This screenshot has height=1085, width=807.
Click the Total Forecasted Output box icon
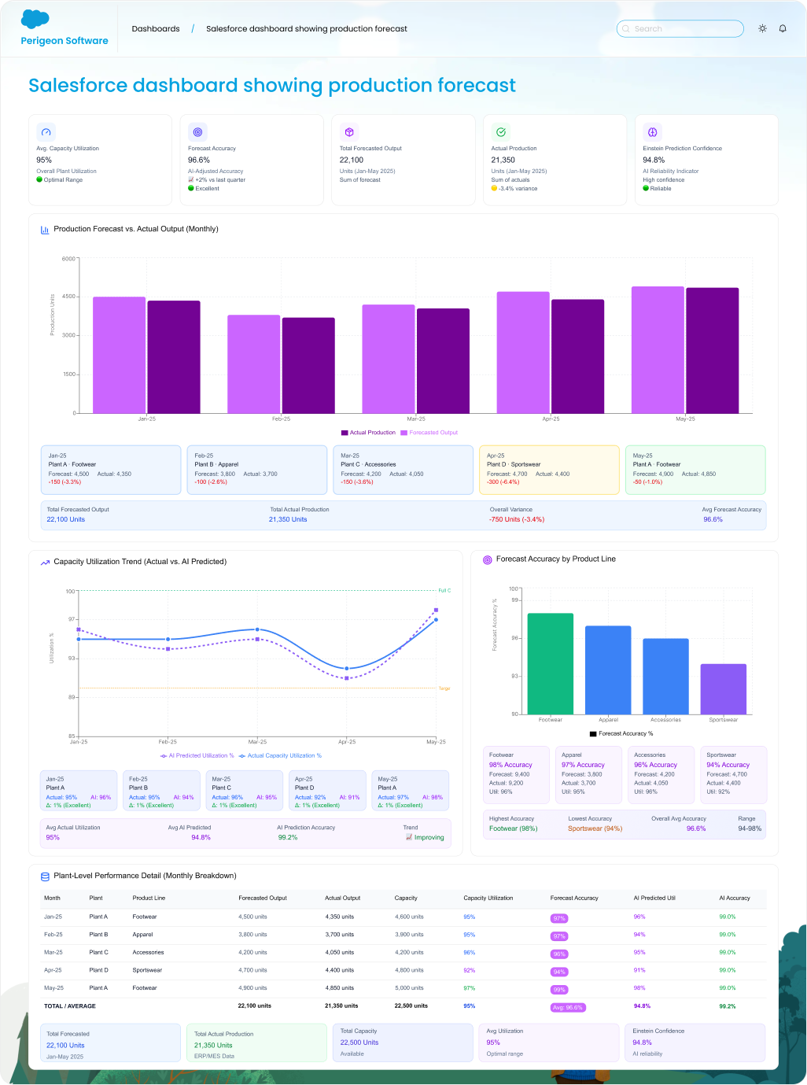[x=349, y=132]
